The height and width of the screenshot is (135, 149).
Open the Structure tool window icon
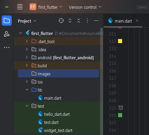click(x=7, y=34)
